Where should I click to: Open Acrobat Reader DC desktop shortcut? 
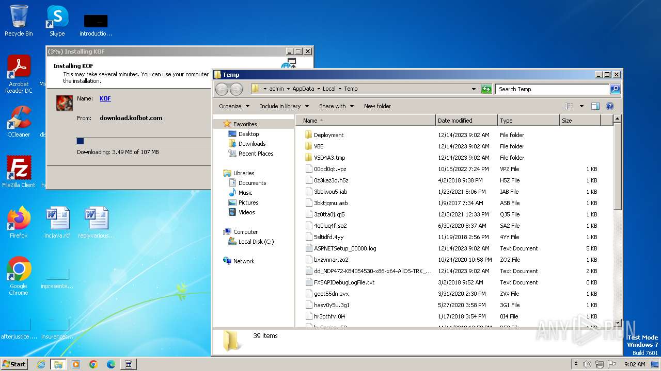(19, 74)
